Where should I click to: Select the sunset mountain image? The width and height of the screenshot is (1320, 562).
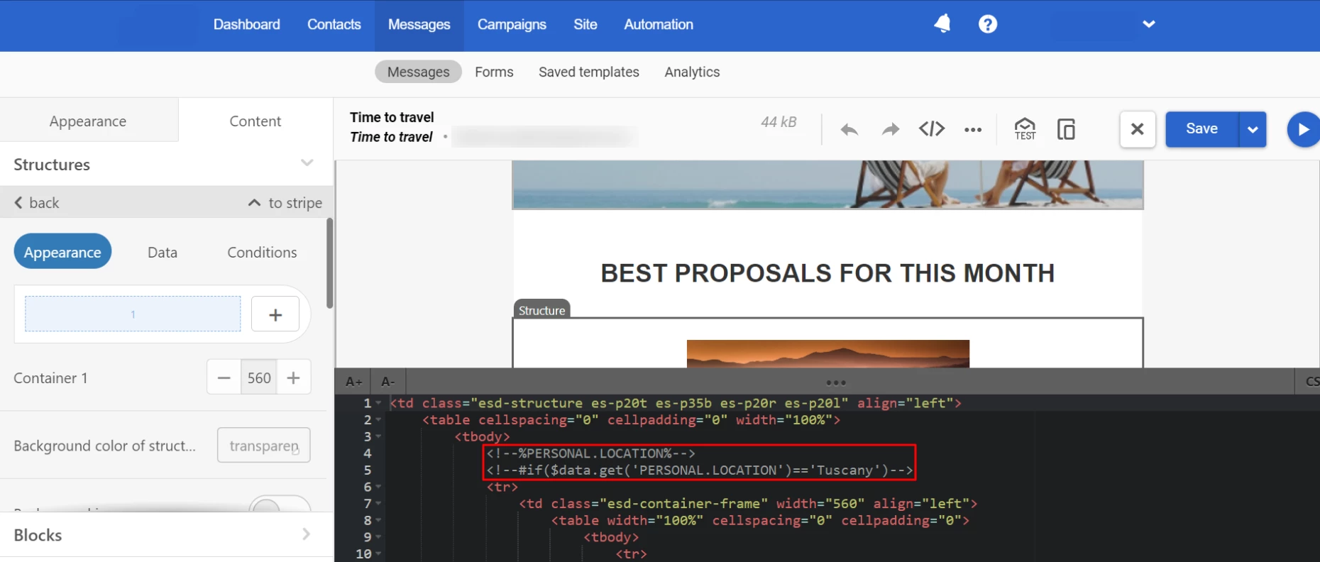coord(827,353)
